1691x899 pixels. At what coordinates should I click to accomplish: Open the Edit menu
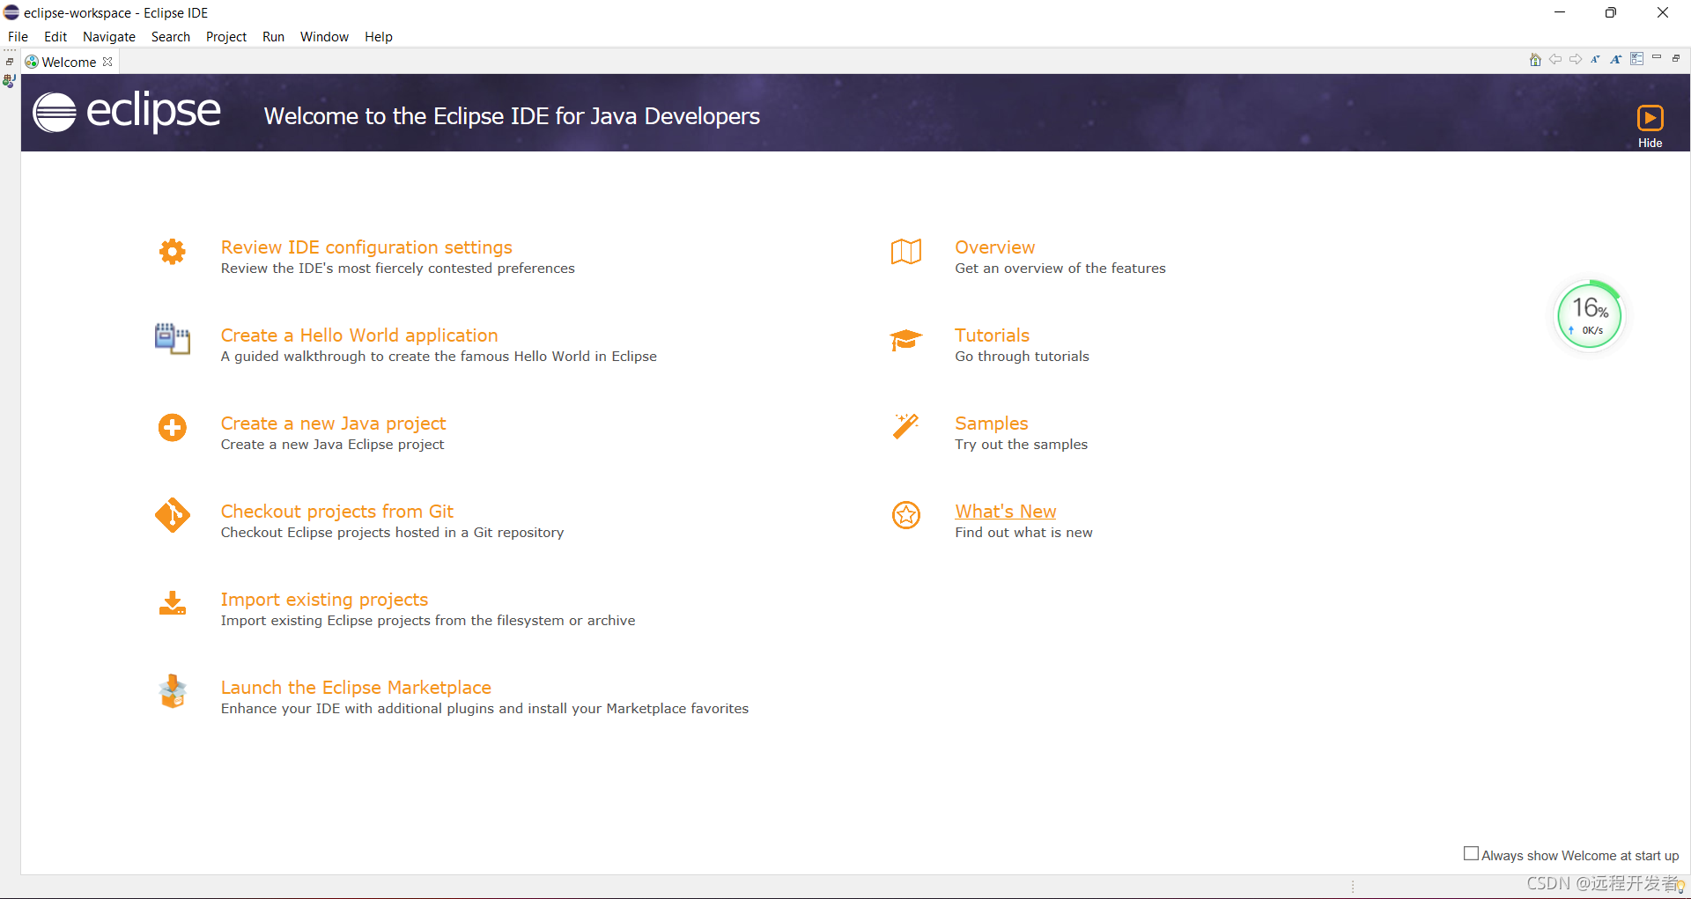point(55,37)
